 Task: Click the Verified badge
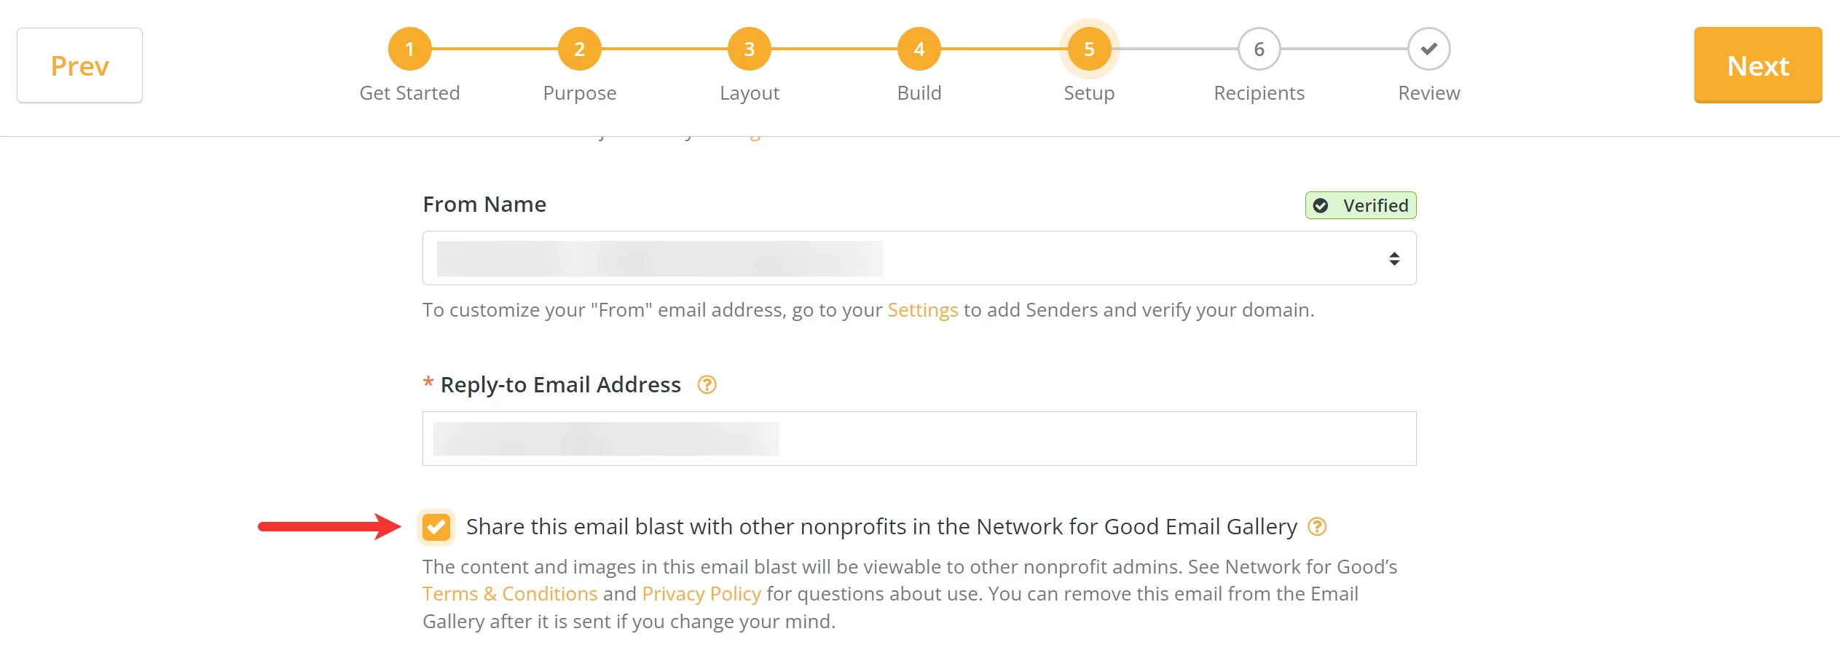1359,205
